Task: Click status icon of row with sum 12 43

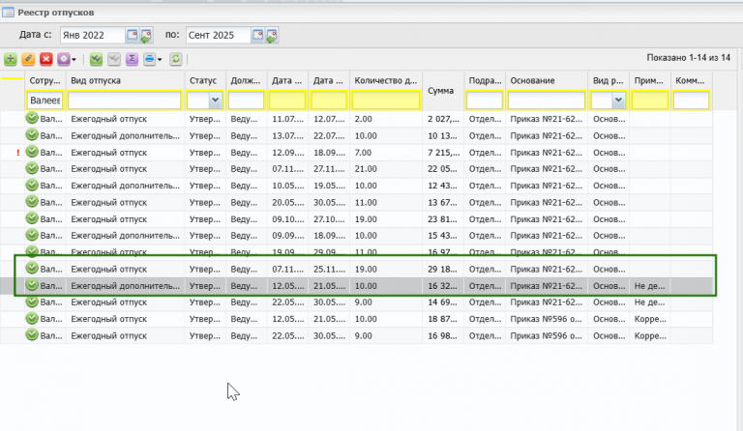Action: 32,185
